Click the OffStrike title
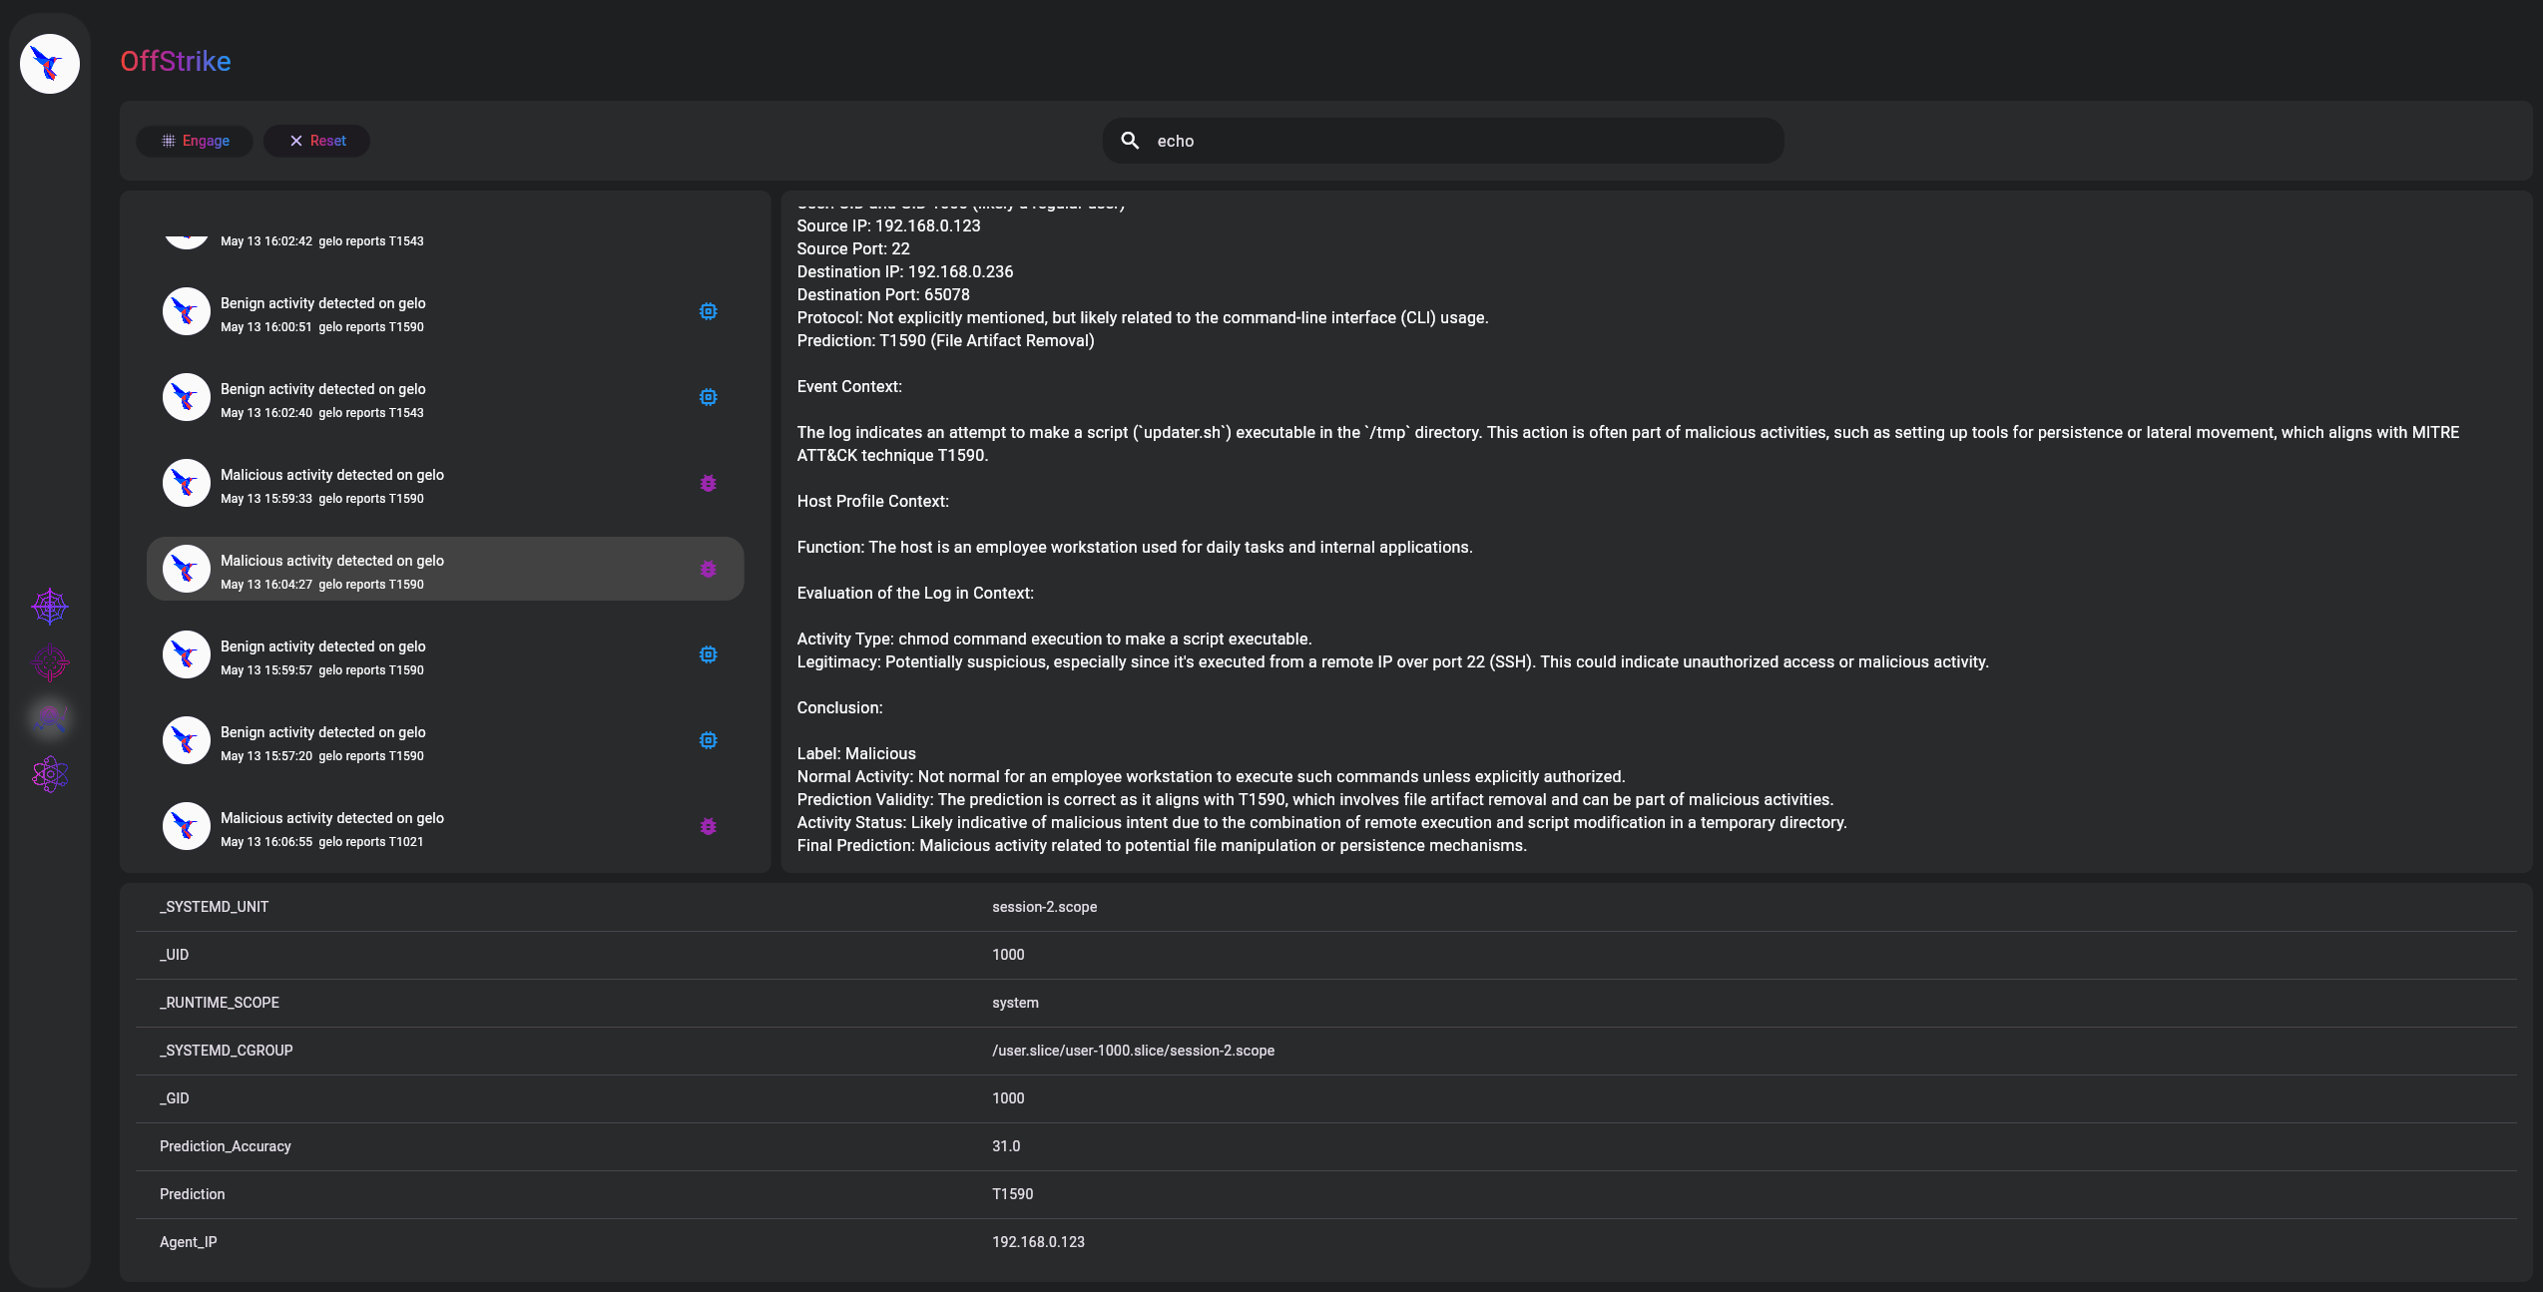2543x1292 pixels. [176, 62]
